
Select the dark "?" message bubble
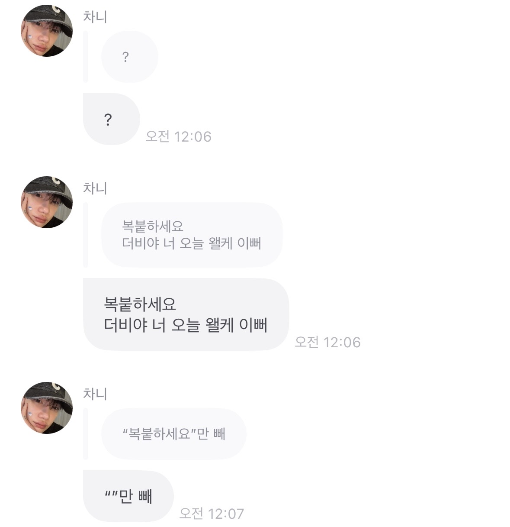[111, 119]
